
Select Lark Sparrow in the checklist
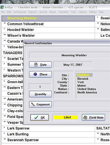click(x=48, y=128)
